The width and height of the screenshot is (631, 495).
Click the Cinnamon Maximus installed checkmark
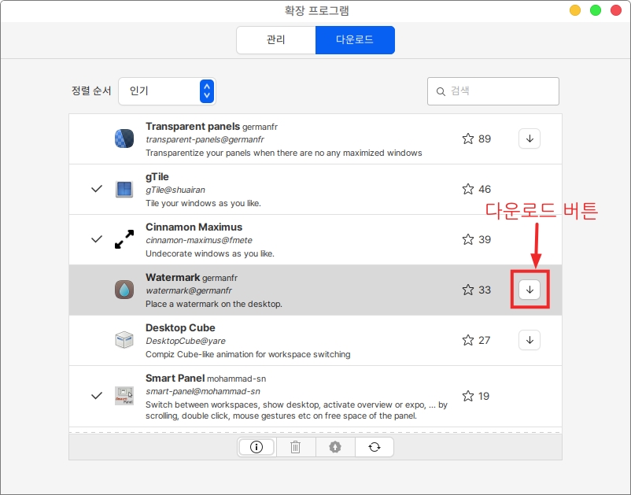click(x=97, y=239)
